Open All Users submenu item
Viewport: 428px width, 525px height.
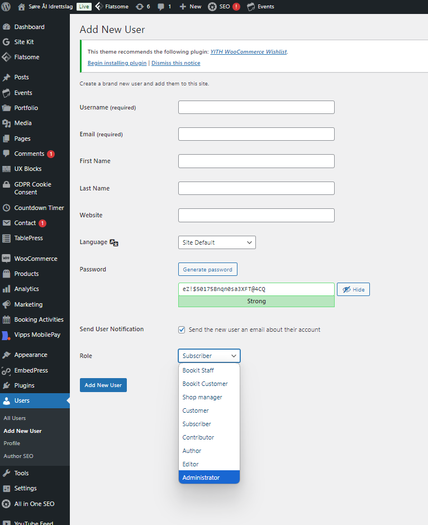pyautogui.click(x=15, y=418)
